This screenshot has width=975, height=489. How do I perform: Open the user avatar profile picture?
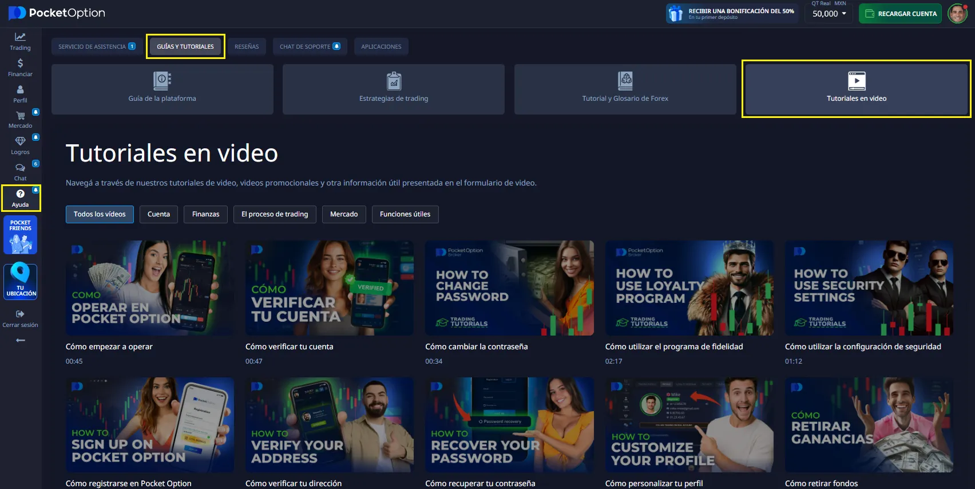957,13
